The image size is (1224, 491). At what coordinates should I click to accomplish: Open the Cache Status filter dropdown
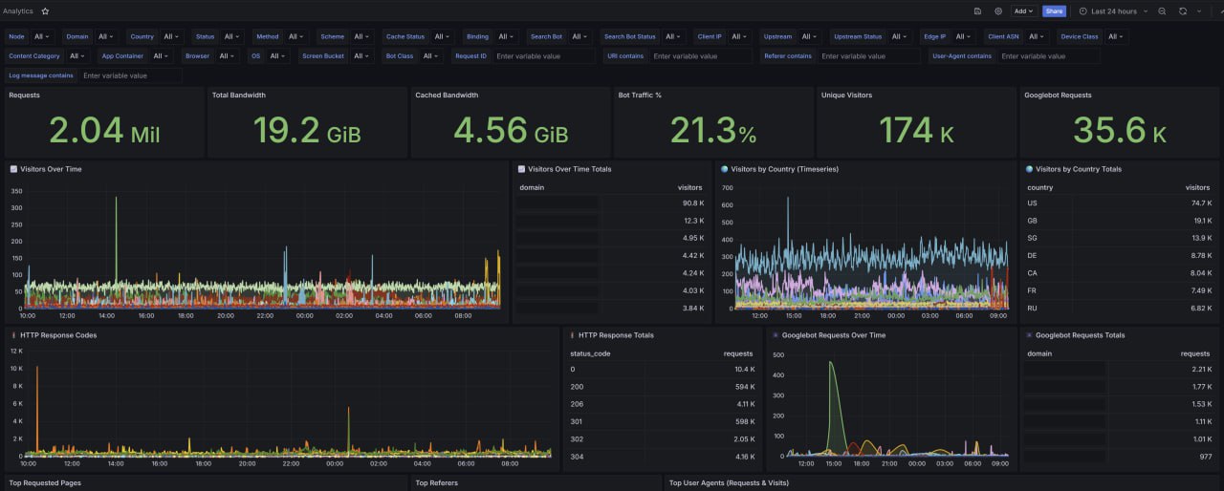click(443, 36)
